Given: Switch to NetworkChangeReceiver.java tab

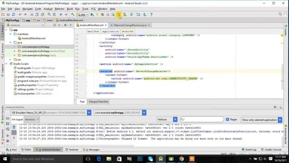Looking at the screenshot, I should click(130, 25).
